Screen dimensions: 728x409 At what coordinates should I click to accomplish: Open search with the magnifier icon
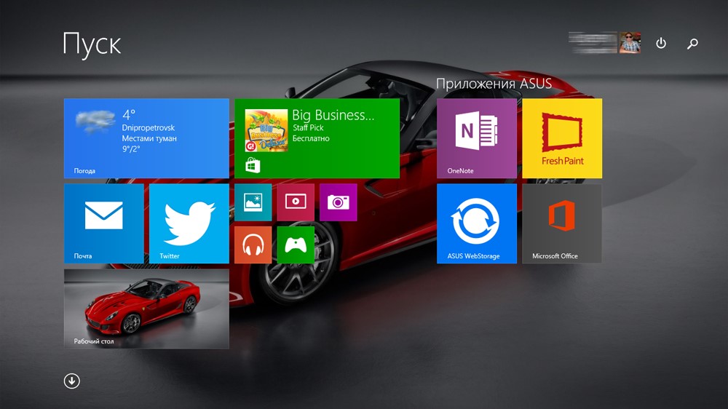coord(692,44)
